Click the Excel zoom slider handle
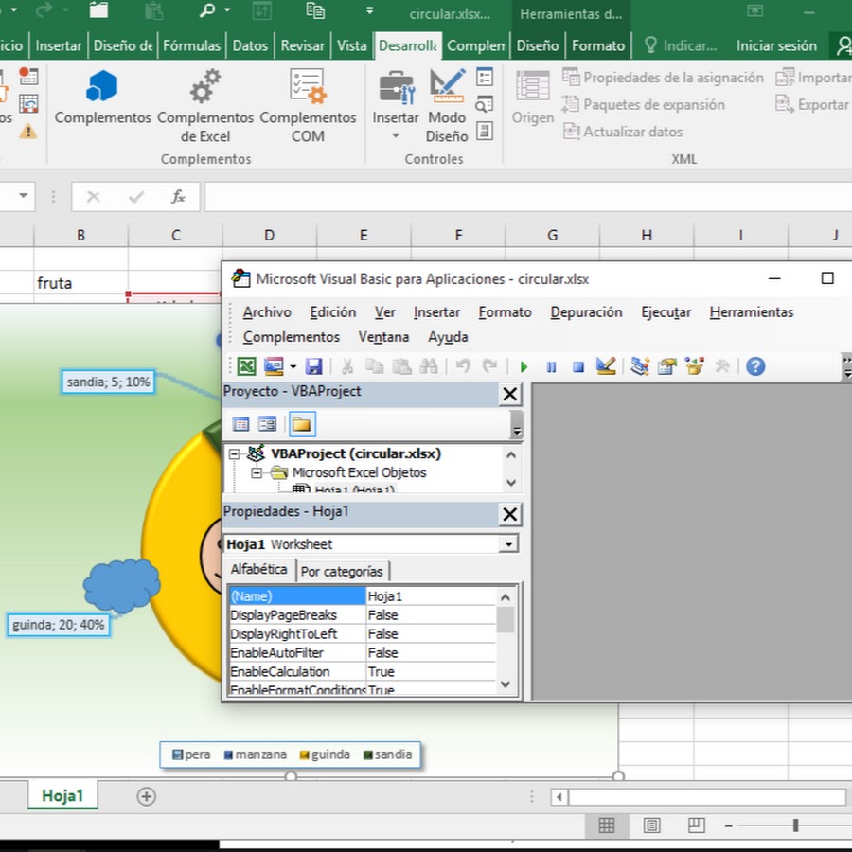 coord(795,825)
